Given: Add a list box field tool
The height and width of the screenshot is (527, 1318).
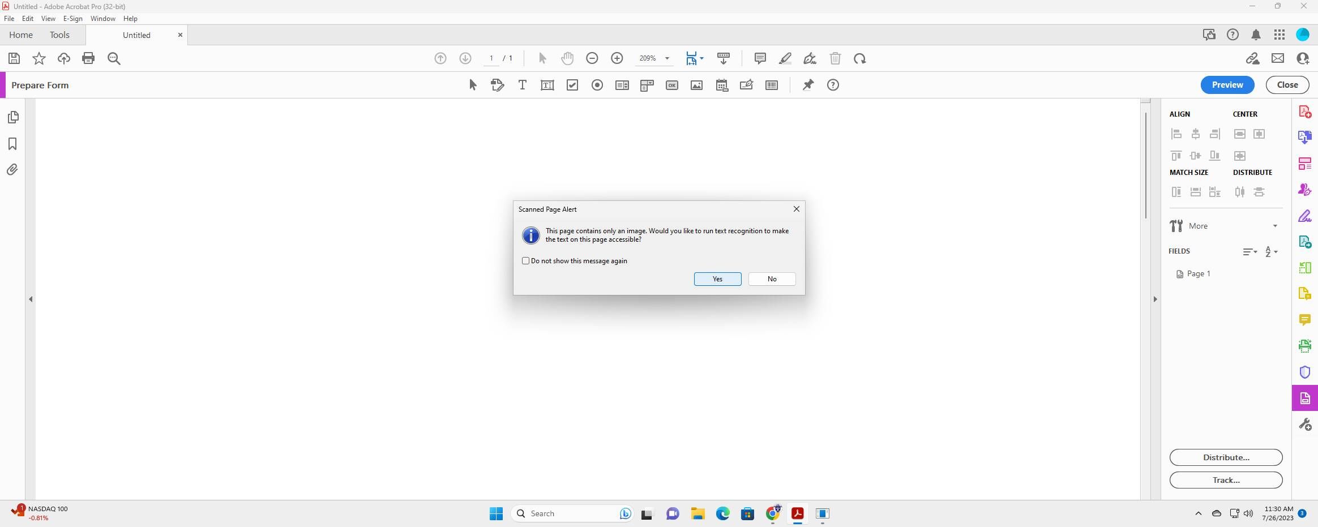Looking at the screenshot, I should (x=622, y=85).
